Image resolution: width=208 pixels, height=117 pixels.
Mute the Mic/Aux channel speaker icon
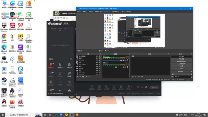(x=124, y=60)
